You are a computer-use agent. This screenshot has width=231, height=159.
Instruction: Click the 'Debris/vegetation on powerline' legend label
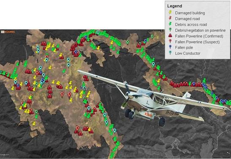(x=200, y=30)
